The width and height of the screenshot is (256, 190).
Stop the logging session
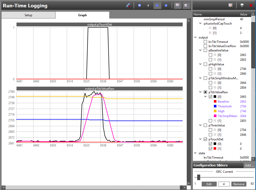pos(166,5)
